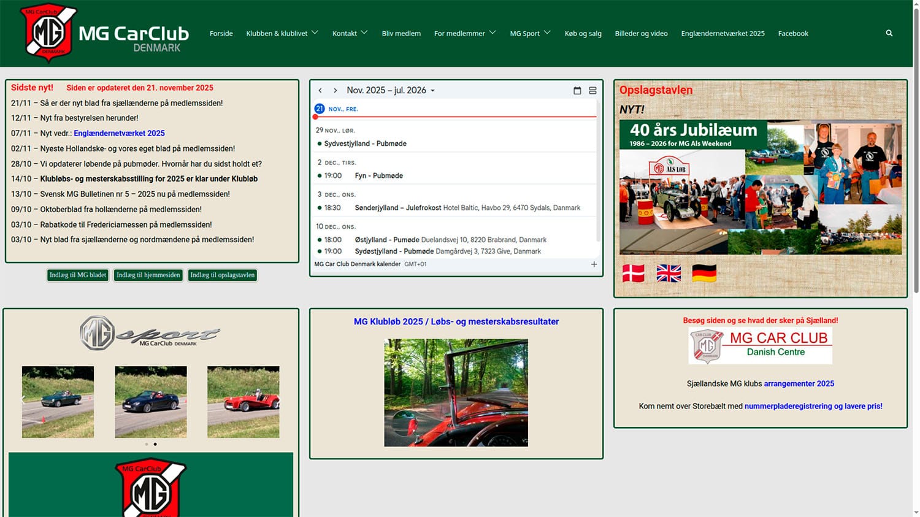The width and height of the screenshot is (920, 517).
Task: Select the British flag language icon
Action: (x=669, y=274)
